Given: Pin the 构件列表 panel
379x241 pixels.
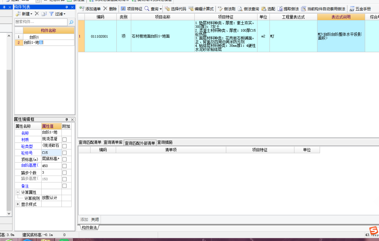Looking at the screenshot, I should [67, 7].
